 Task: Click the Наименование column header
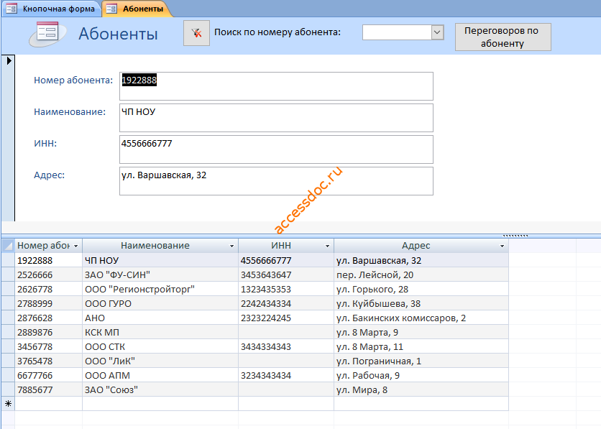click(160, 246)
